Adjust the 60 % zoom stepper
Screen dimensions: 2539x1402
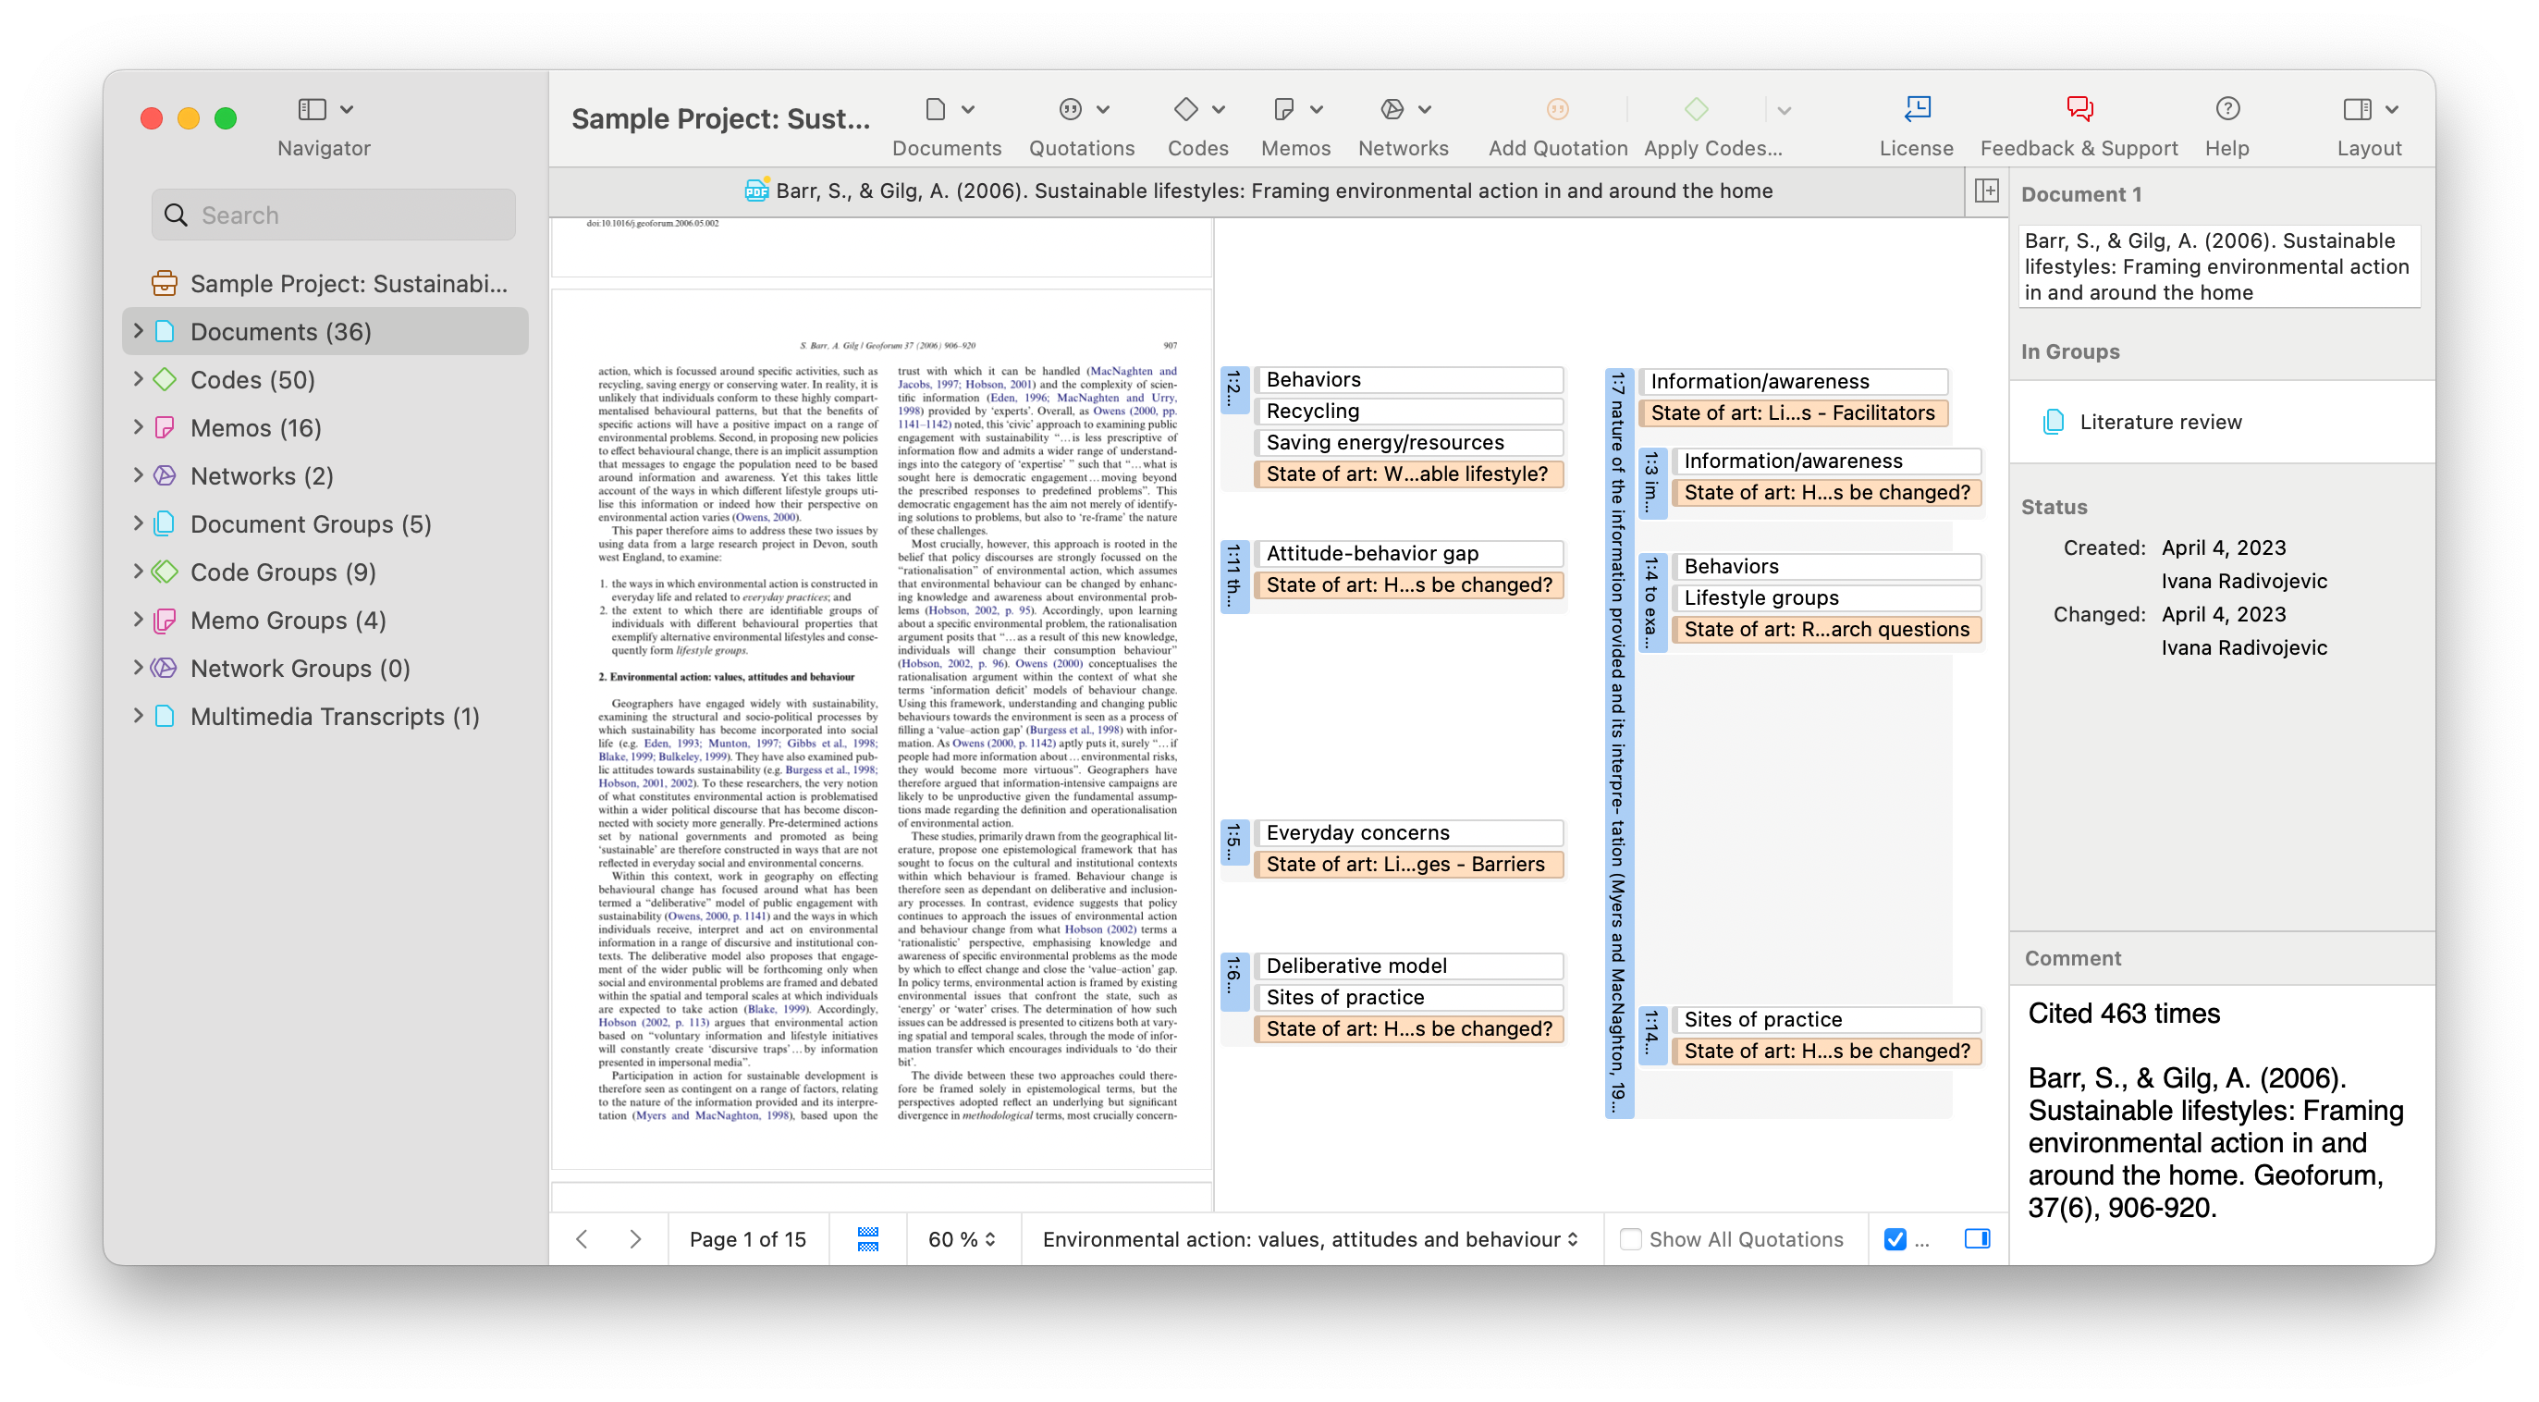click(x=990, y=1239)
